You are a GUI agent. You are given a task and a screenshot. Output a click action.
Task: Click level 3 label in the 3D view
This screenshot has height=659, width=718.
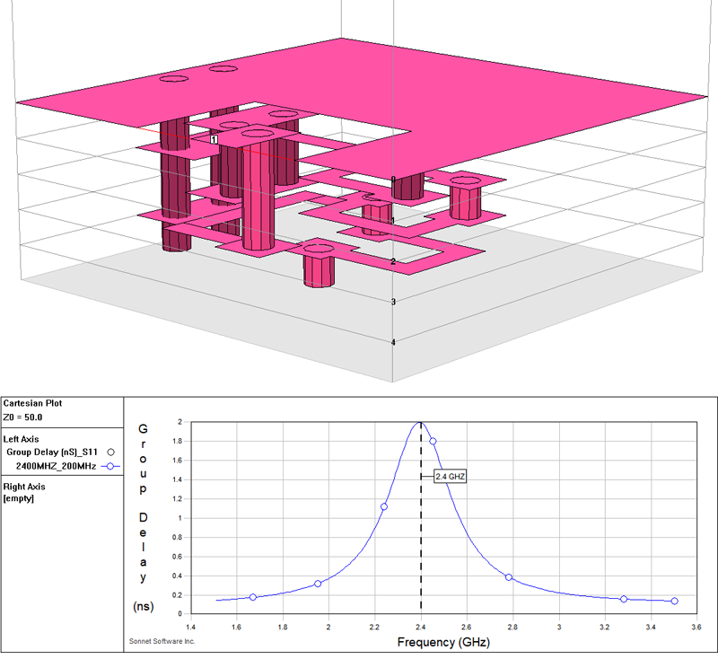point(394,302)
